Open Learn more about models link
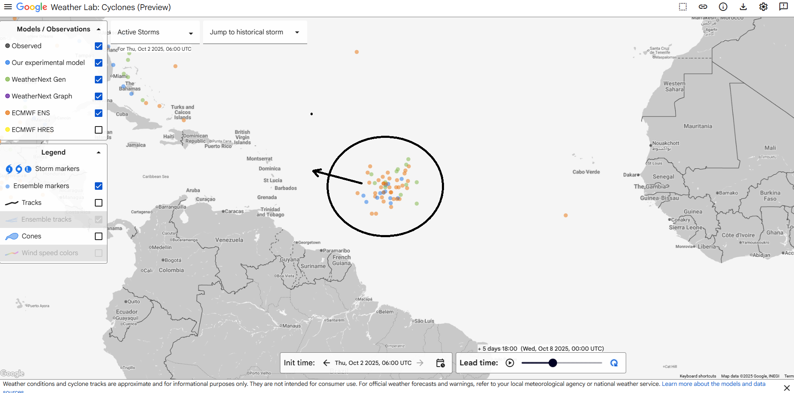Screen dimensions: 794x393 pyautogui.click(x=713, y=384)
